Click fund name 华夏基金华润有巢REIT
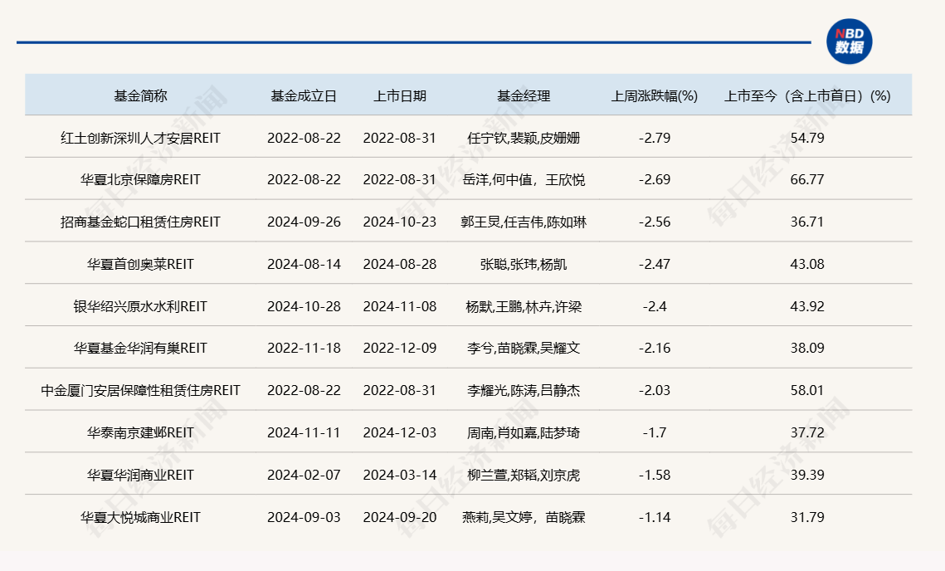 coord(140,348)
